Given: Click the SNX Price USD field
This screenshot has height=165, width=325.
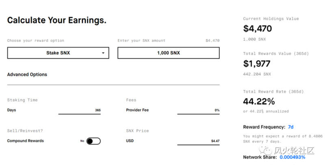Looking at the screenshot, I should [x=199, y=141].
